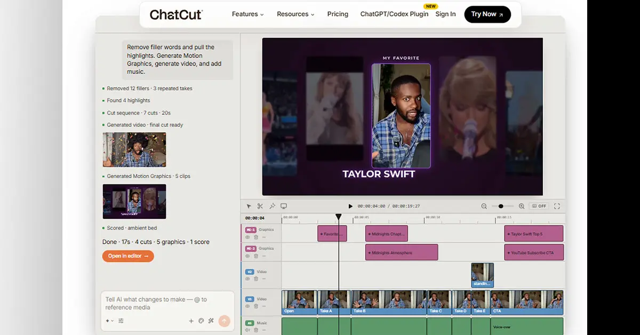Image resolution: width=640 pixels, height=335 pixels.
Task: Select the Open video clip
Action: [299, 302]
